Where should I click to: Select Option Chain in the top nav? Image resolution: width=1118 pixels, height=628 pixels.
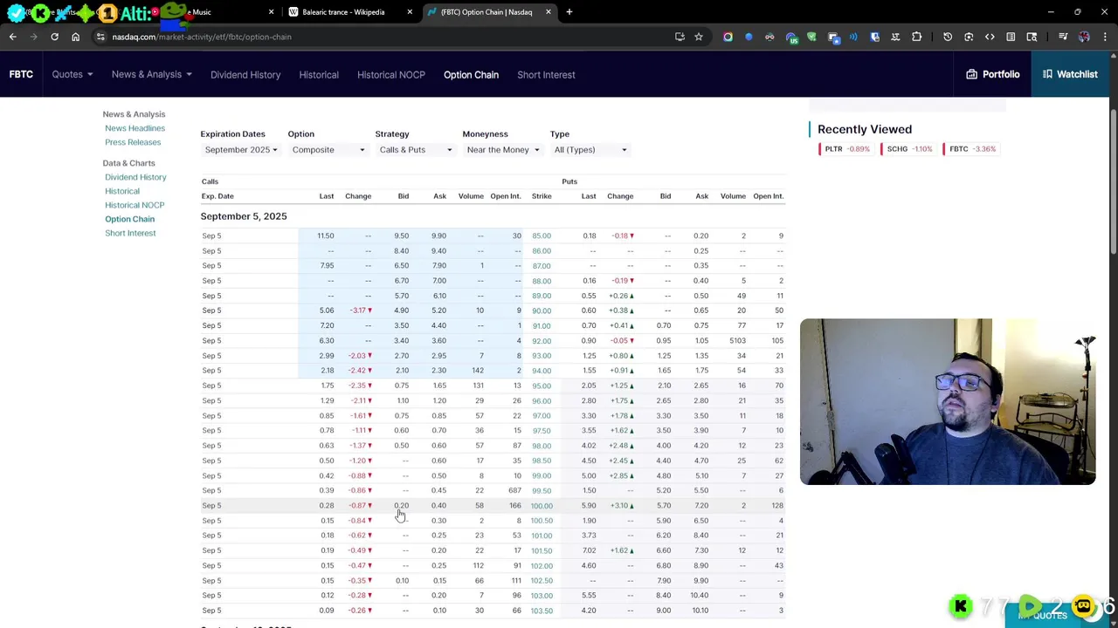pyautogui.click(x=471, y=74)
